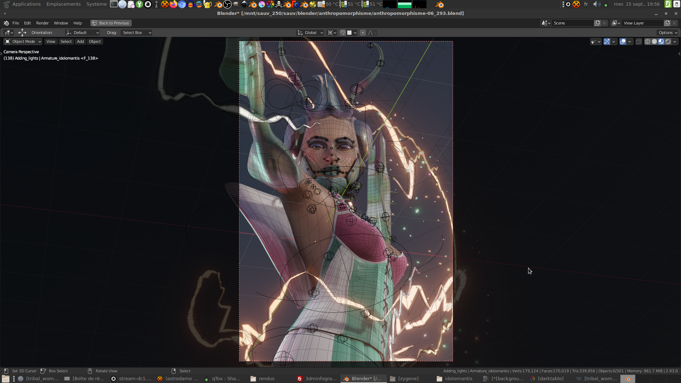681x383 pixels.
Task: Expand gizmo options arrow
Action: point(614,41)
